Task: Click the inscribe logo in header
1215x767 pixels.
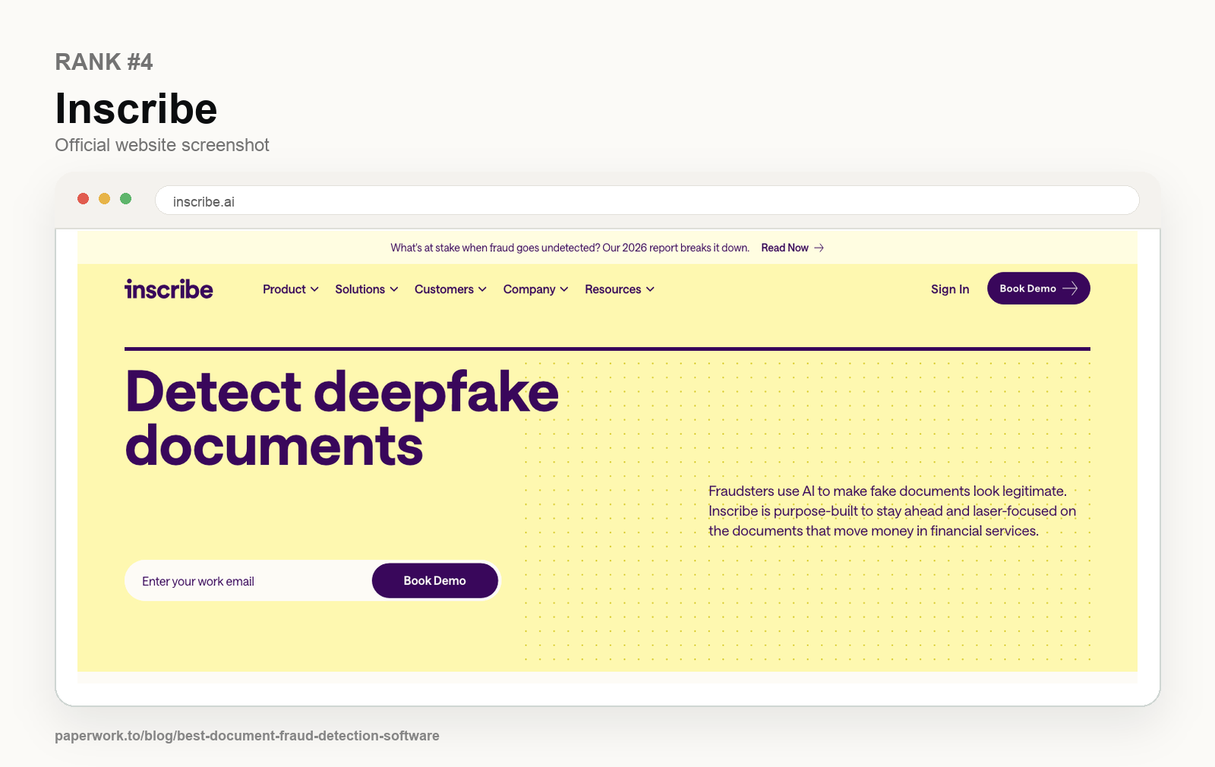Action: (169, 289)
